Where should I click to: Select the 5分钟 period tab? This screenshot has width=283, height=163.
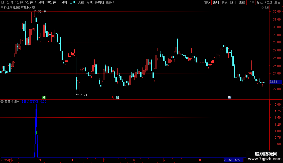(29, 2)
